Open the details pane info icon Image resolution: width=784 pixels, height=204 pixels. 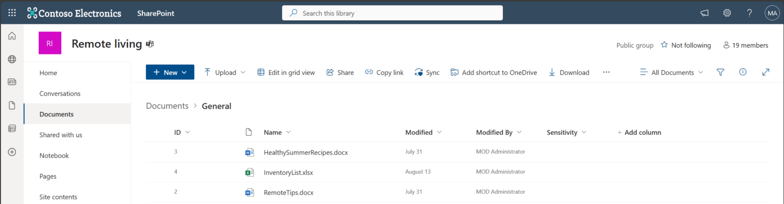743,72
